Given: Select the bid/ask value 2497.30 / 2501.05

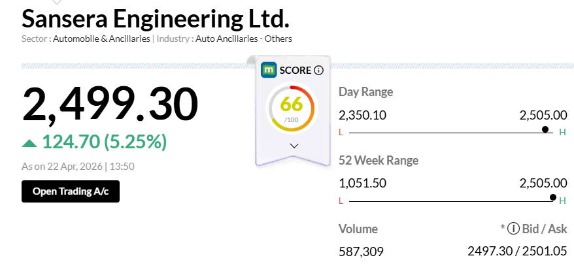Looking at the screenshot, I should 517,252.
